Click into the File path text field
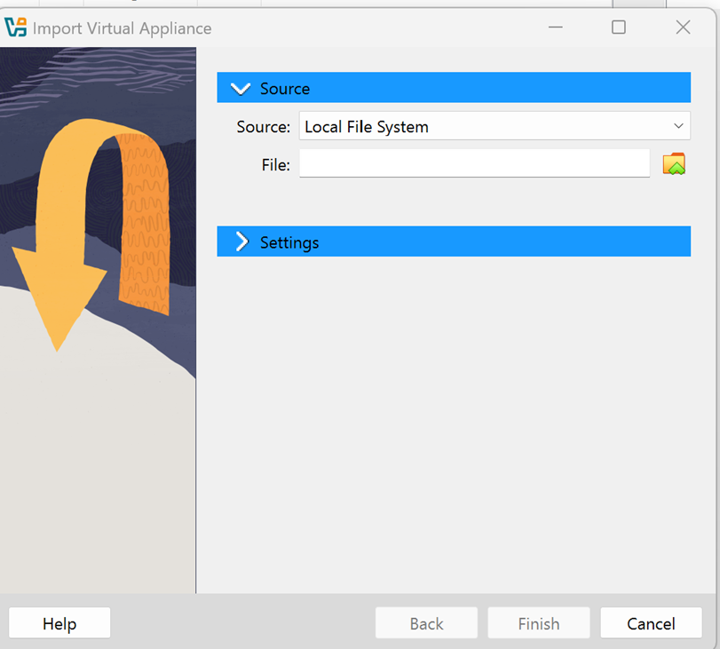Image resolution: width=720 pixels, height=649 pixels. click(474, 164)
